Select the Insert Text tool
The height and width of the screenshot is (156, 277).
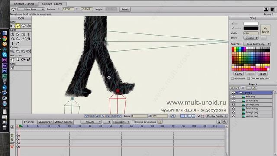point(13,43)
